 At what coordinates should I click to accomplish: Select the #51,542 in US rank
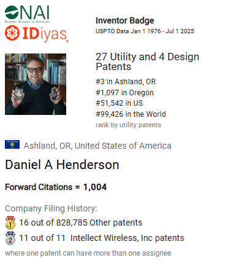click(x=120, y=103)
